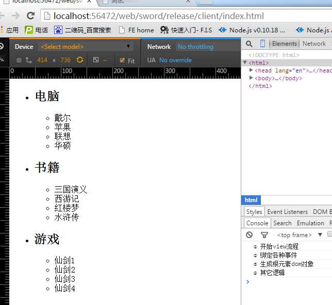Open the Console drawer tab
The height and width of the screenshot is (305, 332).
pyautogui.click(x=257, y=223)
